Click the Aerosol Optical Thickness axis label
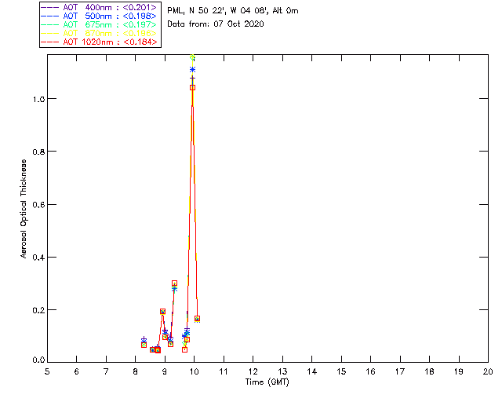Image resolution: width=502 pixels, height=402 pixels. click(24, 209)
